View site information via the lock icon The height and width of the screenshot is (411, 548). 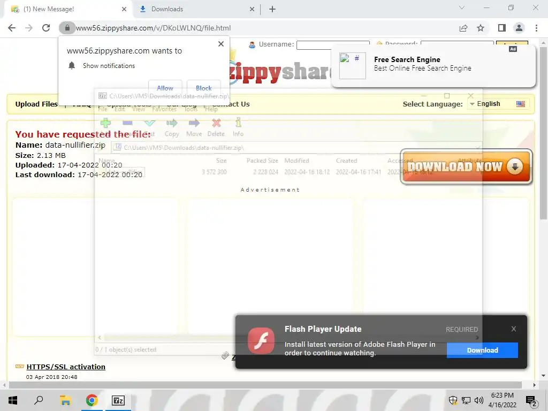click(67, 28)
